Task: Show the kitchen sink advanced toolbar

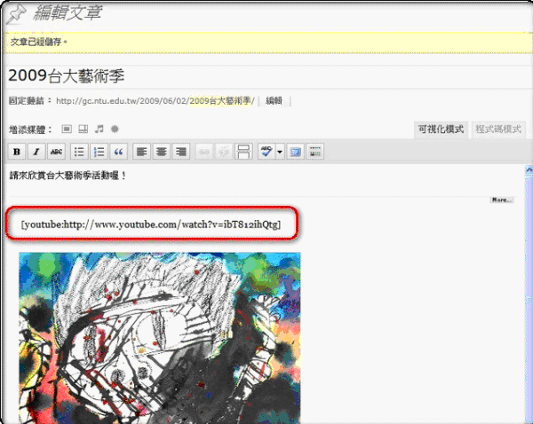Action: [315, 152]
